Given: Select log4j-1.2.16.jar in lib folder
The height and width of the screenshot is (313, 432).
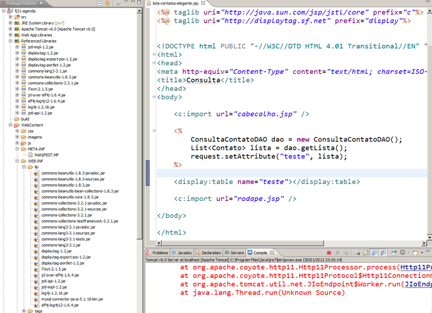Looking at the screenshot, I should point(54,293).
